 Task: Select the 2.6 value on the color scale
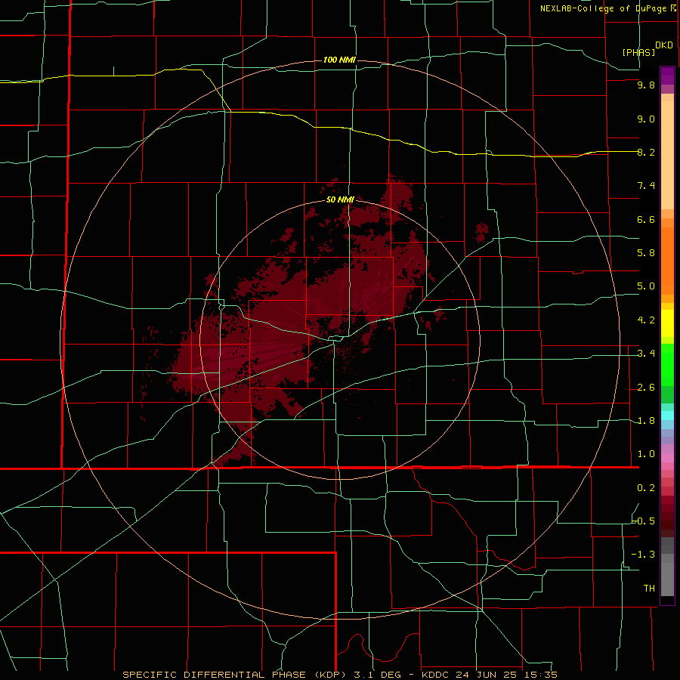tap(646, 388)
